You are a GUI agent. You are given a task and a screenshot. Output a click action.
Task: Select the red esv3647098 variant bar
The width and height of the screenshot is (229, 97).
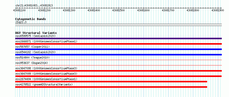click(x=118, y=71)
